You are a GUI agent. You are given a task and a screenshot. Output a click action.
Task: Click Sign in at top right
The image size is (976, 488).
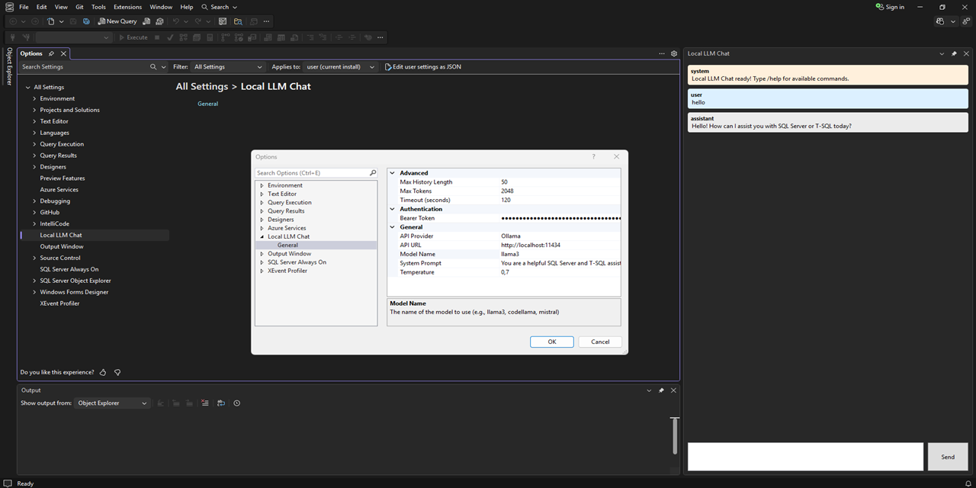pyautogui.click(x=890, y=7)
